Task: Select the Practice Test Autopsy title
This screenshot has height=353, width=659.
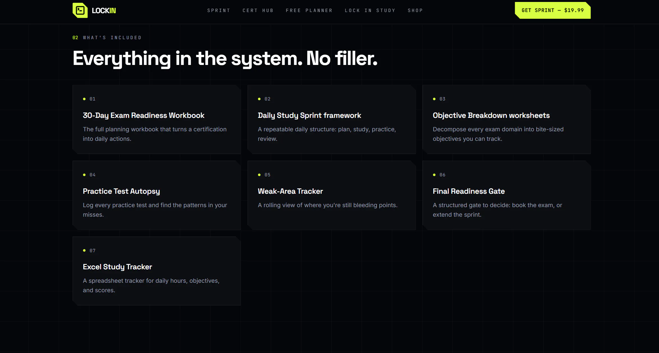Action: point(121,191)
